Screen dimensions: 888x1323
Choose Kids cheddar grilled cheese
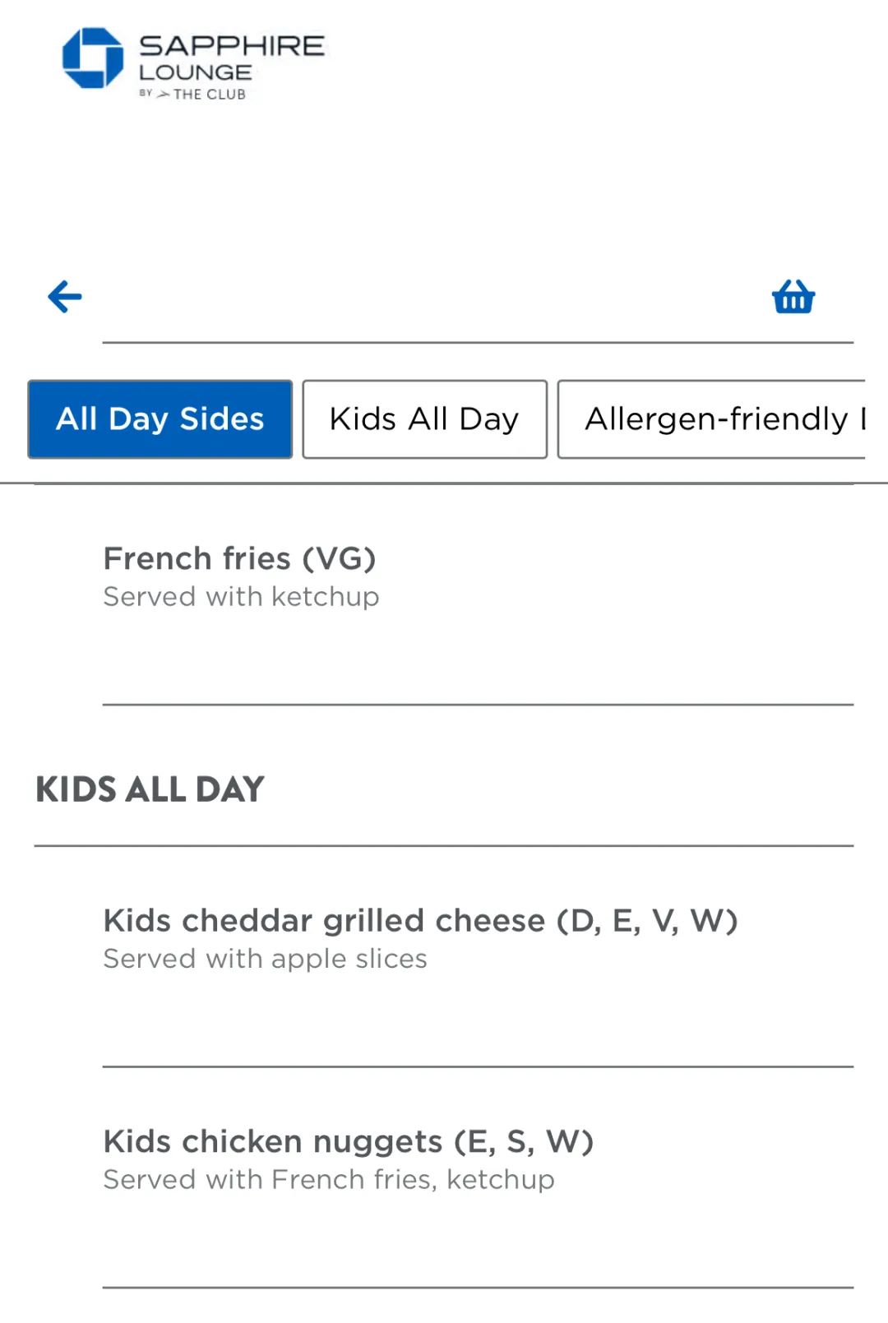pyautogui.click(x=324, y=921)
